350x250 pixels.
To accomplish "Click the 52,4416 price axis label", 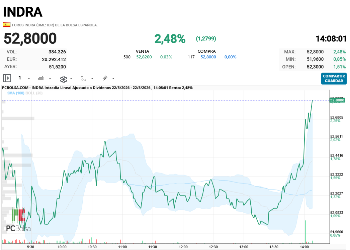I will pos(337,156).
